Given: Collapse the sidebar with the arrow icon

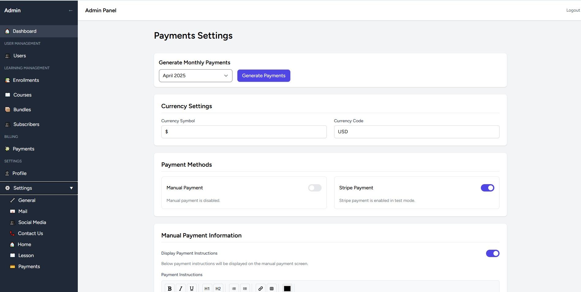Looking at the screenshot, I should (71, 10).
